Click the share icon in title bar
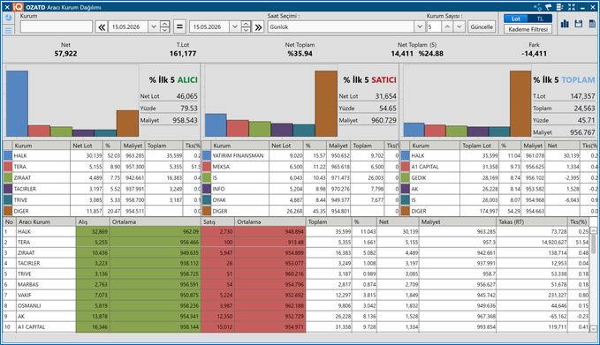The image size is (600, 345). [537, 7]
